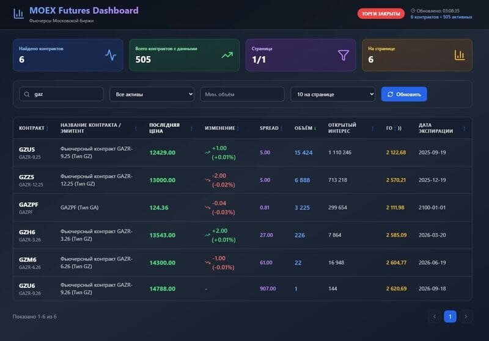The height and width of the screenshot is (341, 489).
Task: Sort by Spread column header
Action: click(271, 128)
